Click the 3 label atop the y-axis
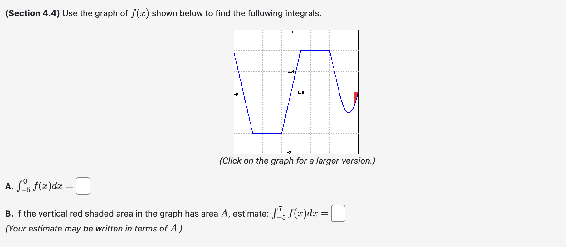This screenshot has width=566, height=247. tap(291, 31)
